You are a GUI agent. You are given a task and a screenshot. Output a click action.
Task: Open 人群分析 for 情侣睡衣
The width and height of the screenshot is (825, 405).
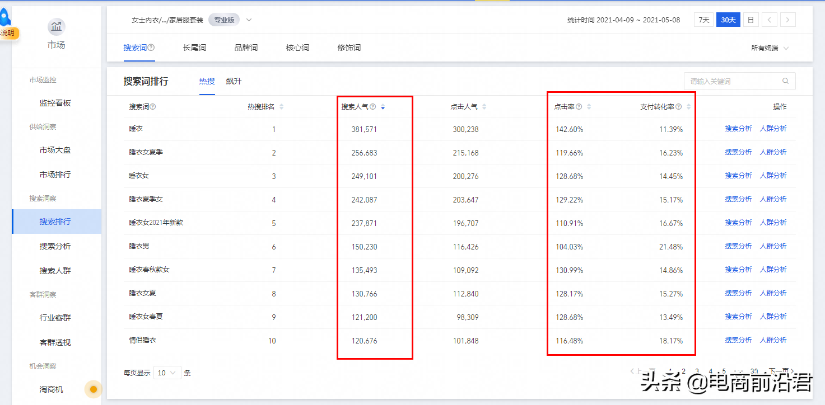[x=774, y=340]
